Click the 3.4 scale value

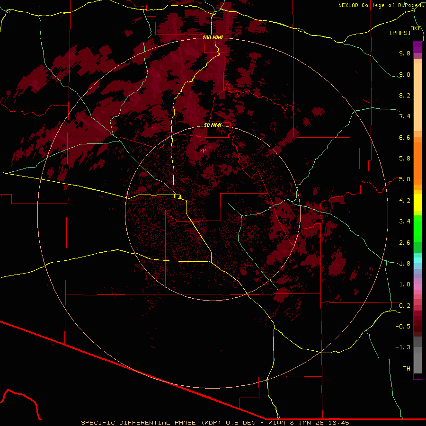[x=405, y=222]
